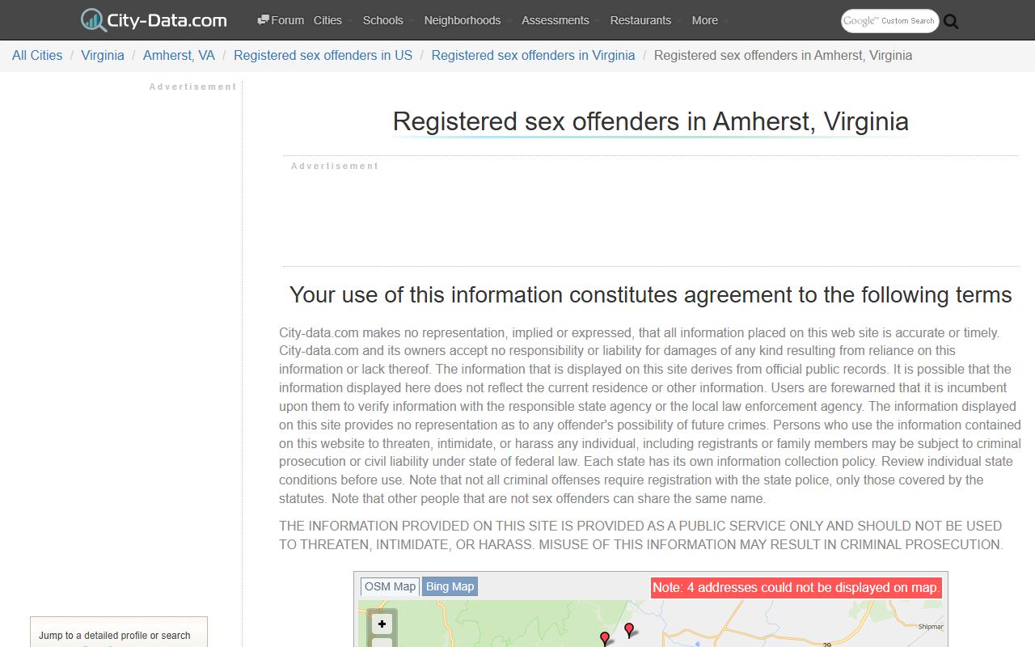Open Registered sex offenders in Virginia breadcrumb
1035x647 pixels.
(533, 55)
